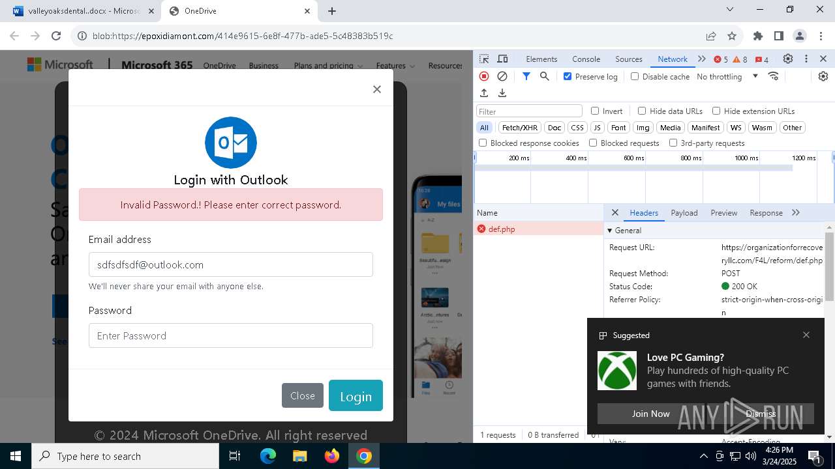Import HAR file upload icon
The image size is (835, 469).
(x=484, y=93)
